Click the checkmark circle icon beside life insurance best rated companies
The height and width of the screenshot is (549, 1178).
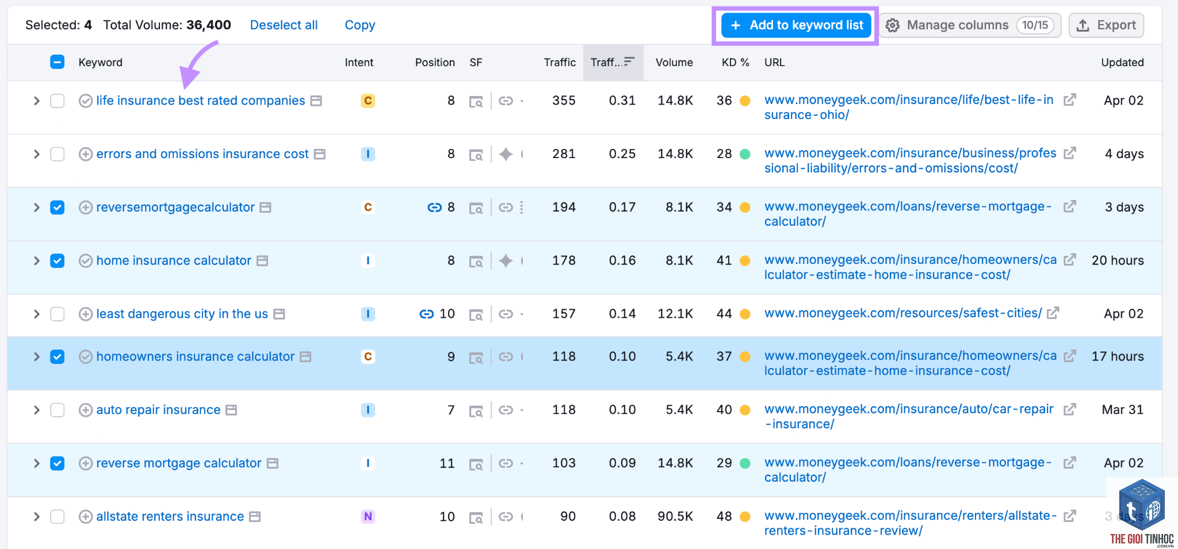pyautogui.click(x=86, y=101)
